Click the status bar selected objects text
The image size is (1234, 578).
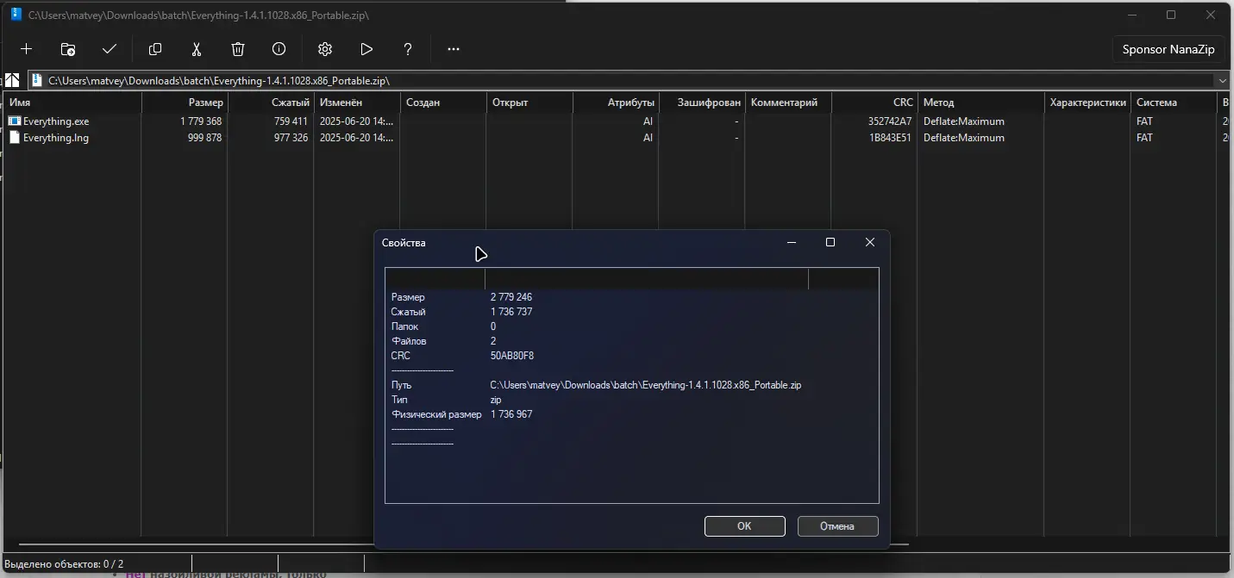coord(65,564)
